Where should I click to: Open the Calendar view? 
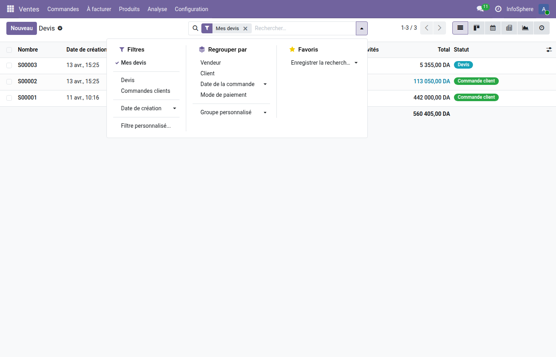[x=492, y=28]
